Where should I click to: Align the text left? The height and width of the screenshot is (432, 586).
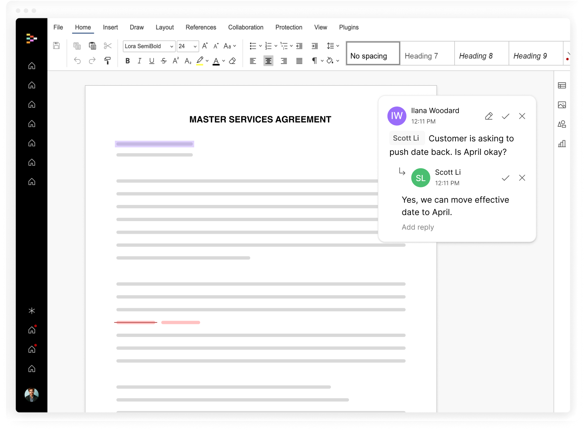253,61
